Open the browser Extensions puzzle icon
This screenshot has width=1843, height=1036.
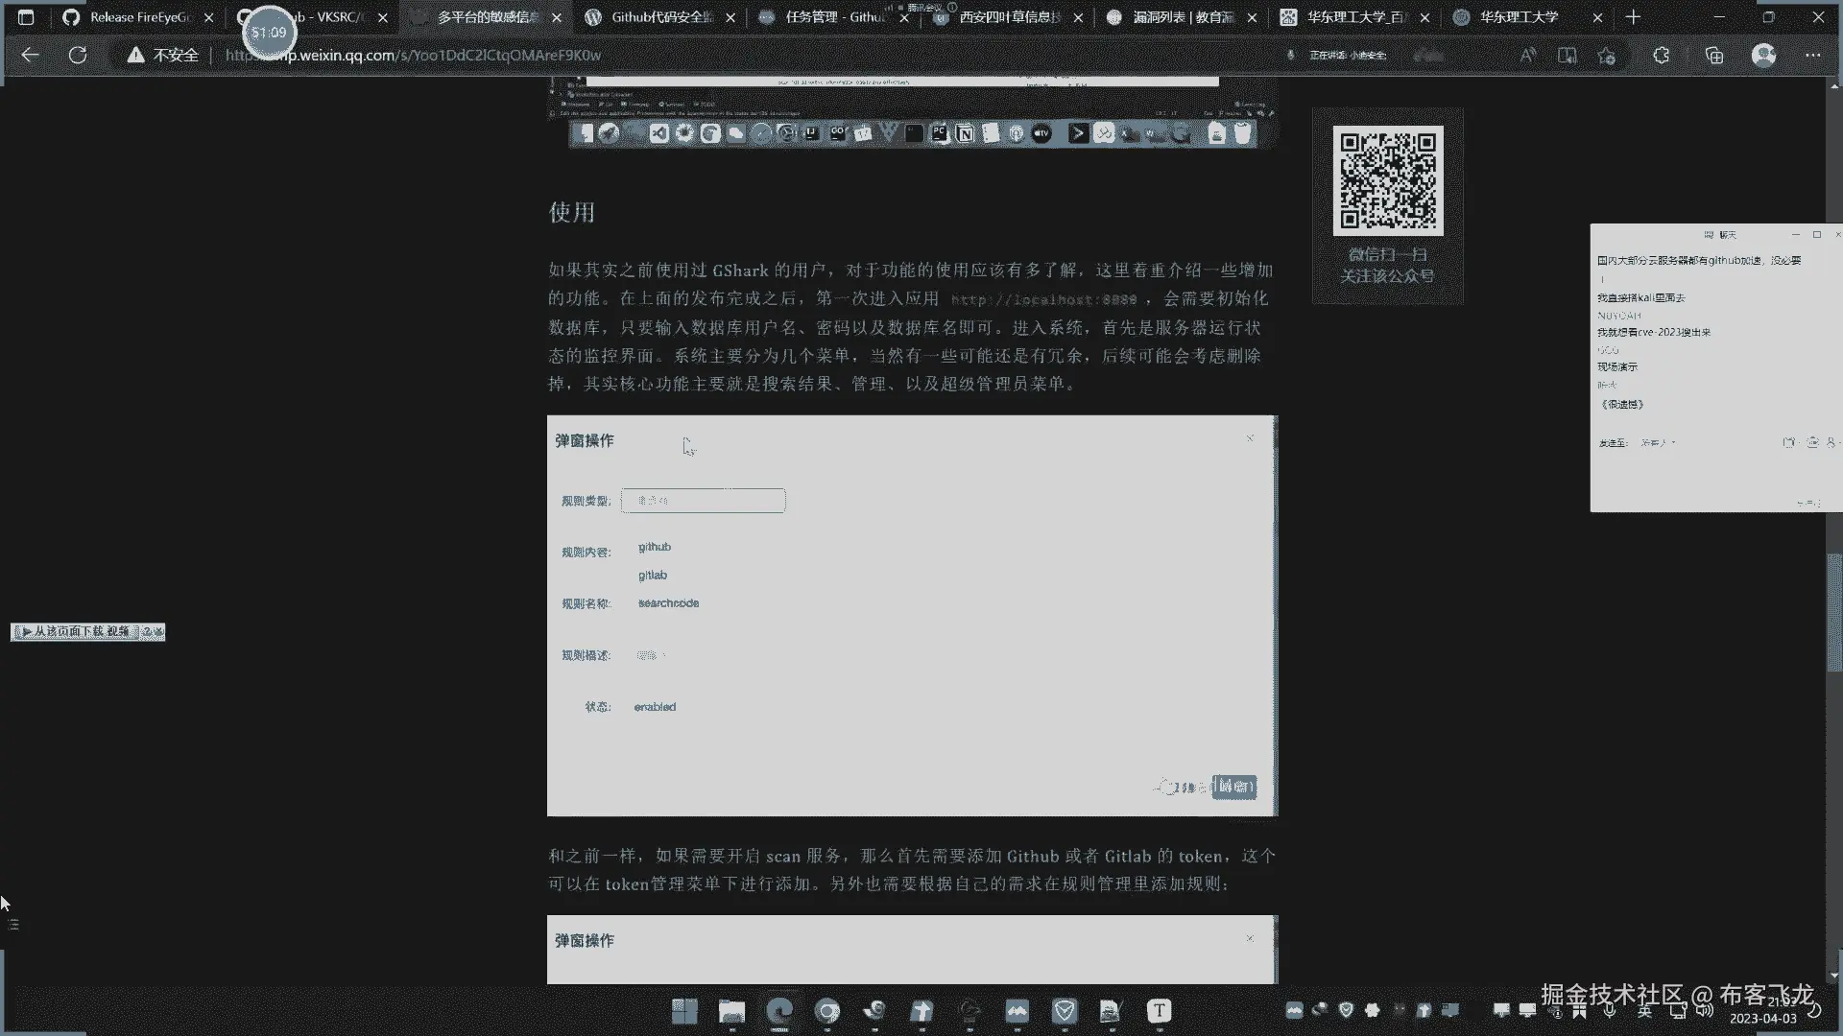1662,56
